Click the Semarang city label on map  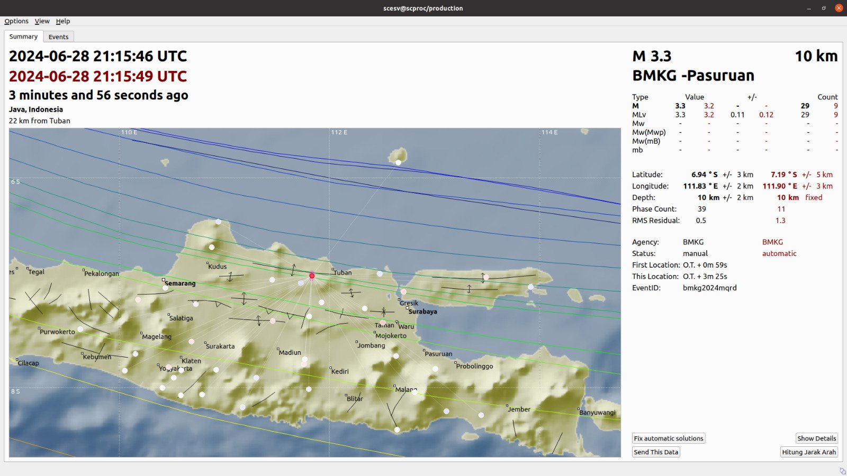coord(180,283)
